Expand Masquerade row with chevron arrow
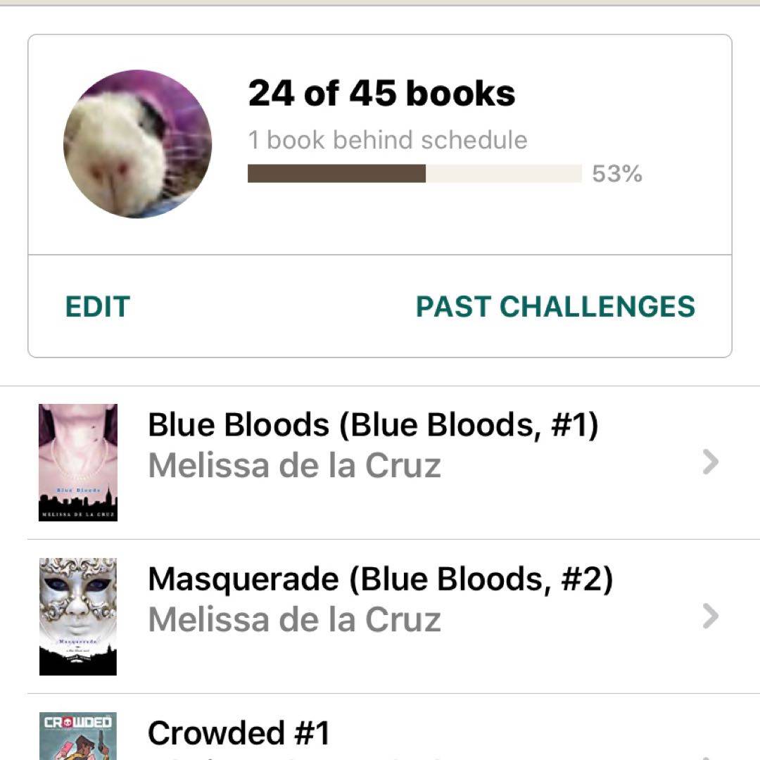This screenshot has width=760, height=760. [x=711, y=616]
